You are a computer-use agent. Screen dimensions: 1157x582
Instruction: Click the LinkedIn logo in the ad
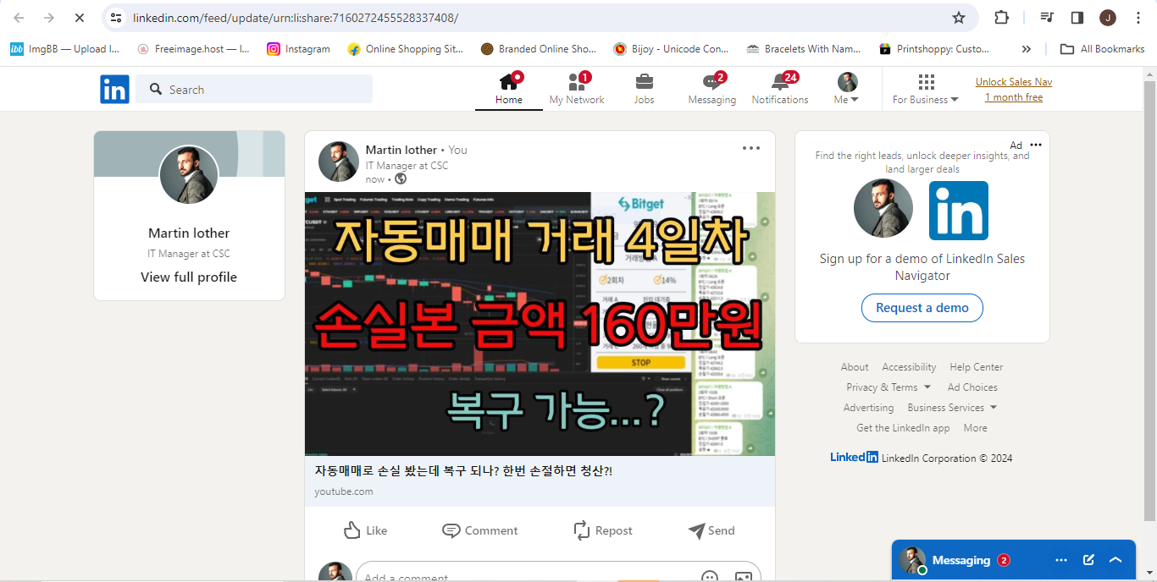click(x=959, y=211)
